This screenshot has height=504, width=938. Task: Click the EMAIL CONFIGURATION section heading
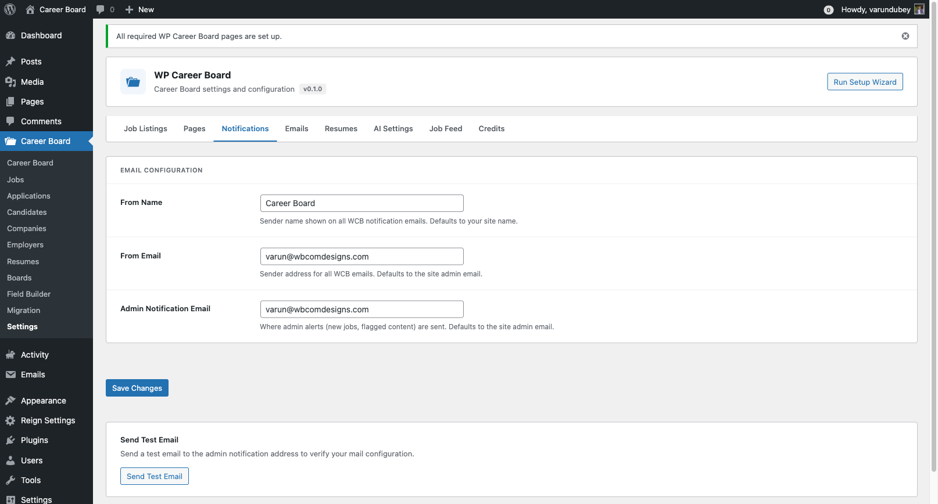162,170
